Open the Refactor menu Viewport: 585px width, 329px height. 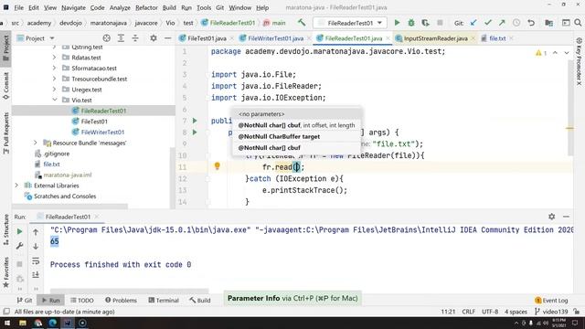[x=146, y=7]
